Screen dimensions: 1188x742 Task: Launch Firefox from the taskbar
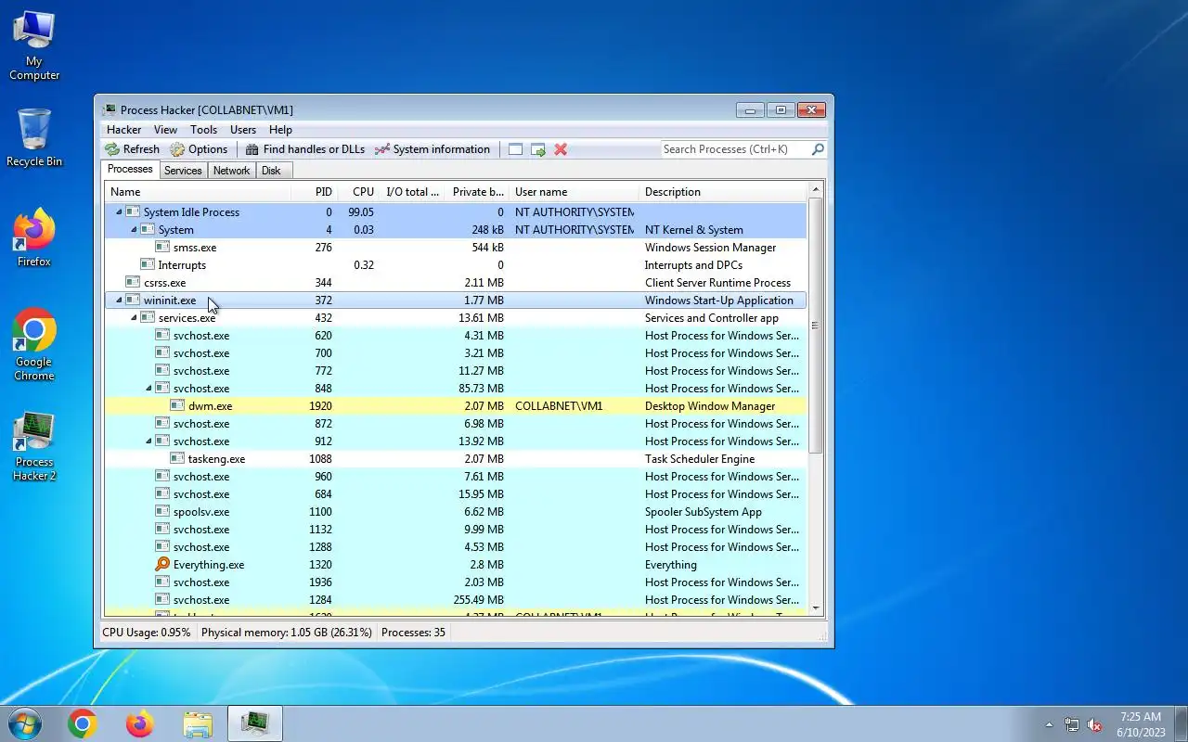(139, 723)
